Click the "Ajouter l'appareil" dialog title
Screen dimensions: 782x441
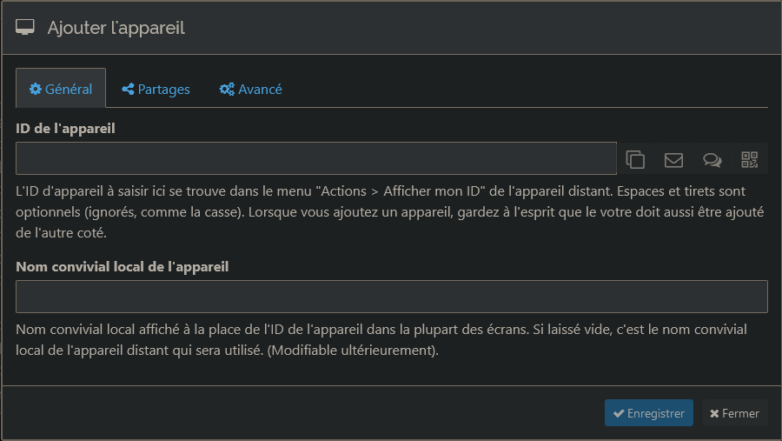(x=116, y=28)
